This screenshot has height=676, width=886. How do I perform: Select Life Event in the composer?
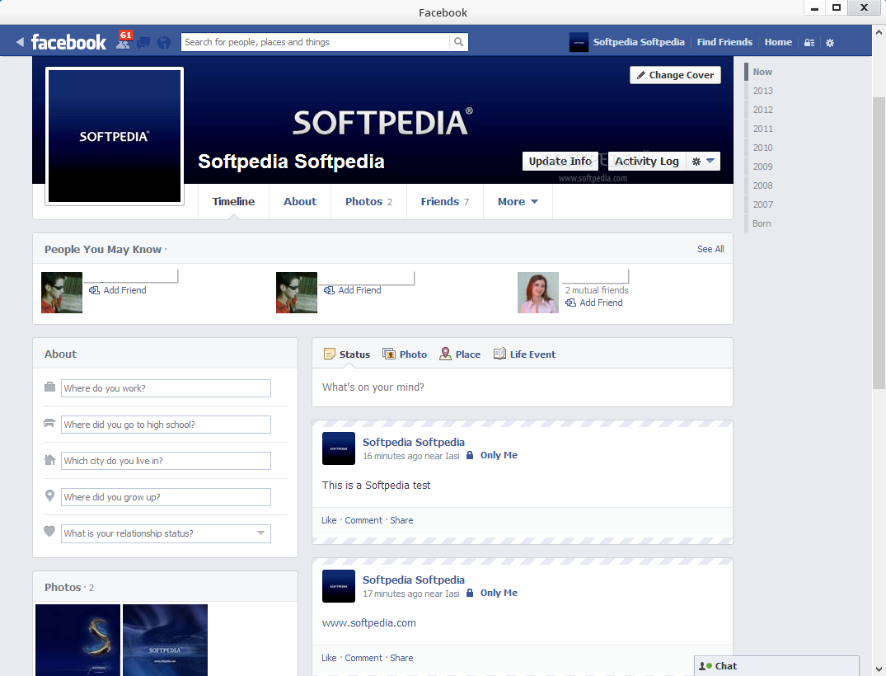[524, 354]
